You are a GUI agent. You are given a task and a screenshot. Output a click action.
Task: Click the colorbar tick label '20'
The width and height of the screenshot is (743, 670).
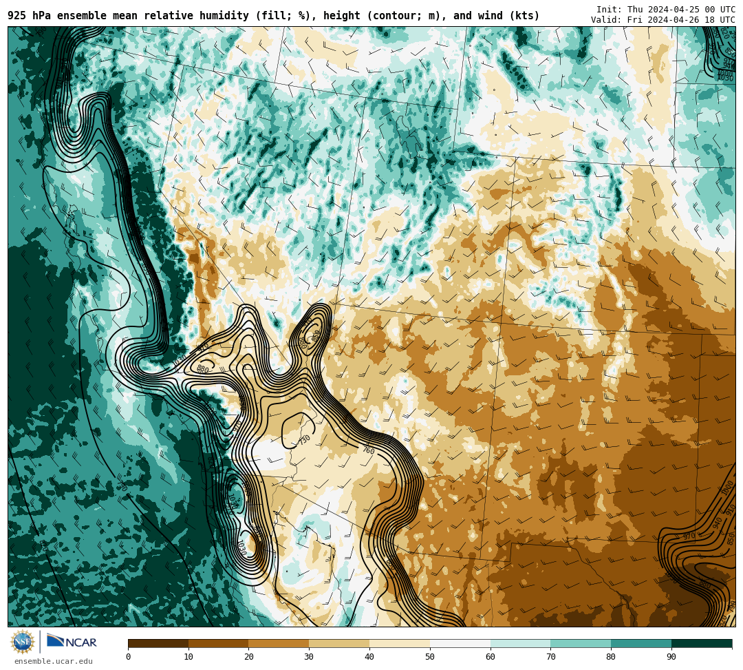(249, 657)
